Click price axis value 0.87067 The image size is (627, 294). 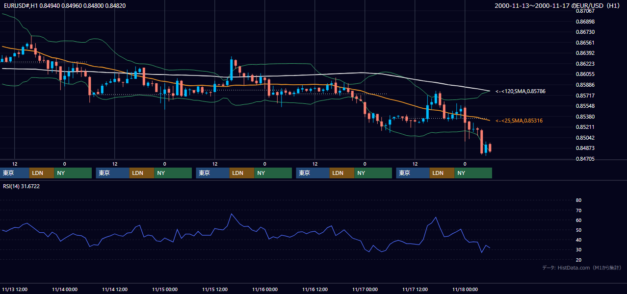point(585,11)
